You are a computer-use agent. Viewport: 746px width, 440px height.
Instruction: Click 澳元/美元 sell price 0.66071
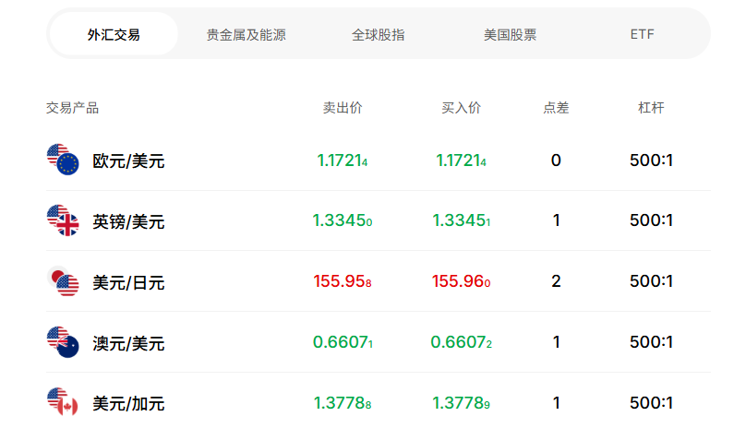[343, 342]
